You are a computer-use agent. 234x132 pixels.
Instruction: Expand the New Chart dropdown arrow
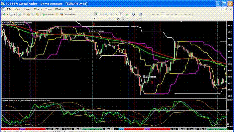click(7, 14)
